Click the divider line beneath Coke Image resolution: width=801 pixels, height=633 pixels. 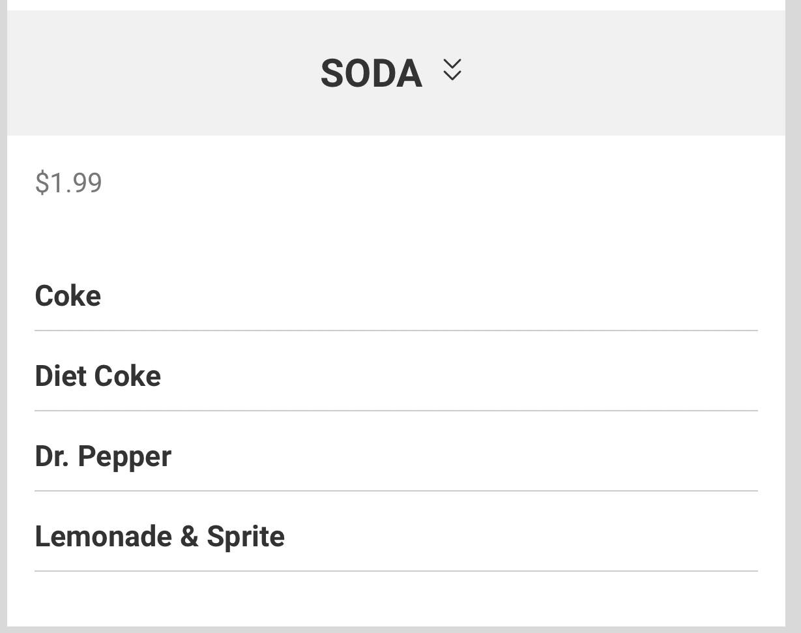(396, 331)
